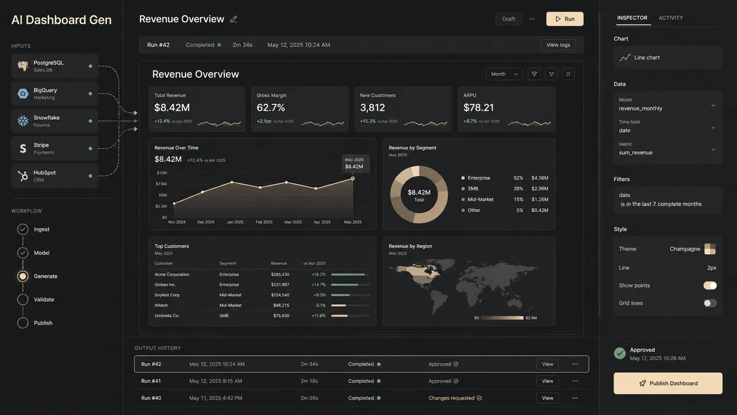The width and height of the screenshot is (737, 415).
Task: Click the date filter rule in Filters
Action: point(668,200)
